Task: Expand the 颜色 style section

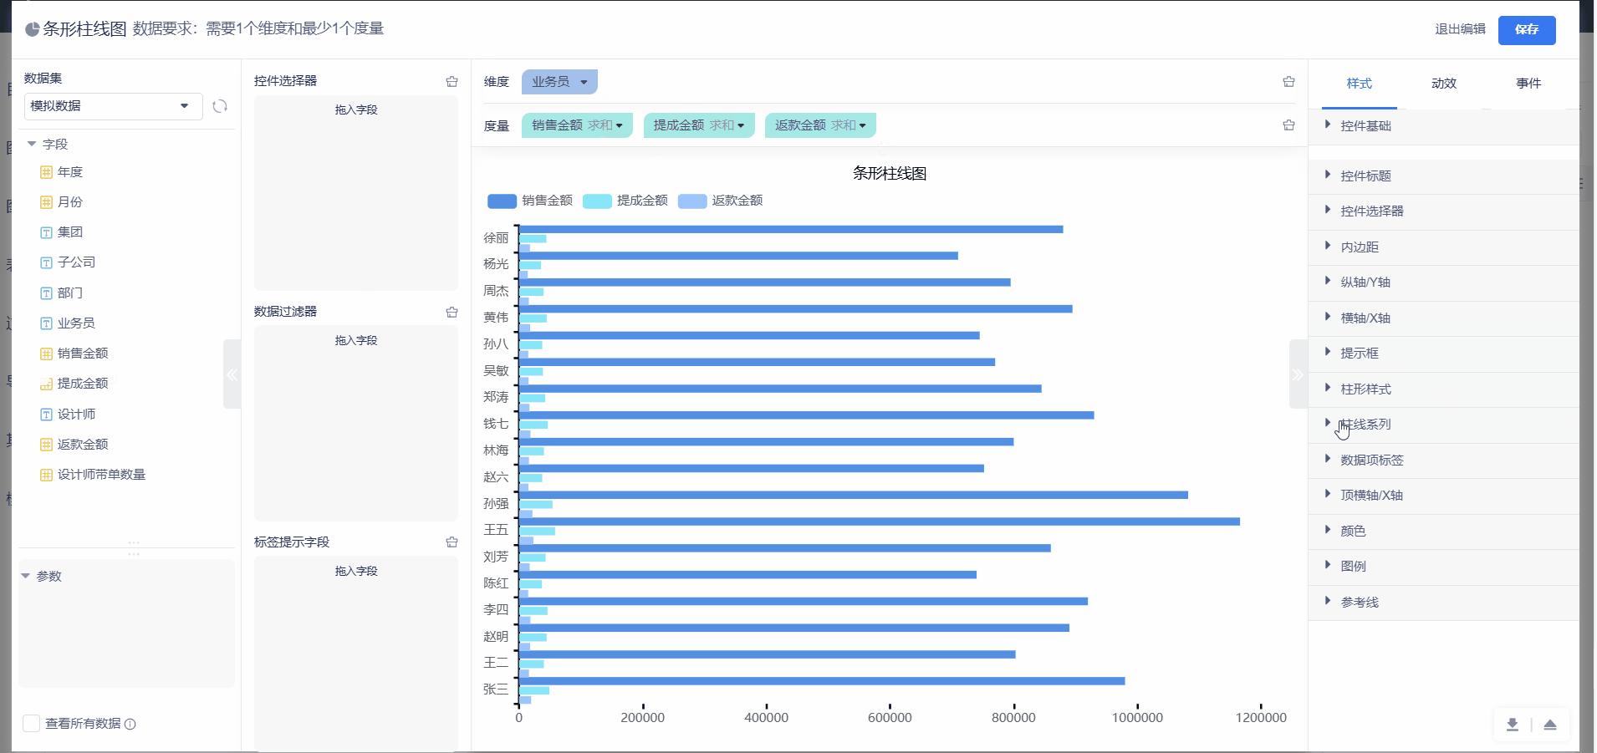Action: (x=1443, y=532)
